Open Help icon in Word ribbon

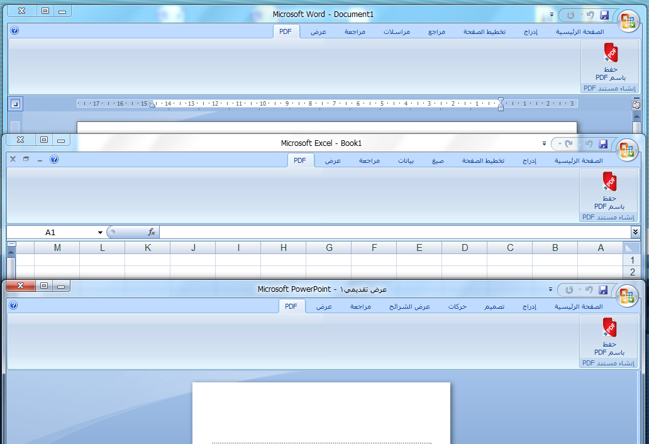[14, 30]
